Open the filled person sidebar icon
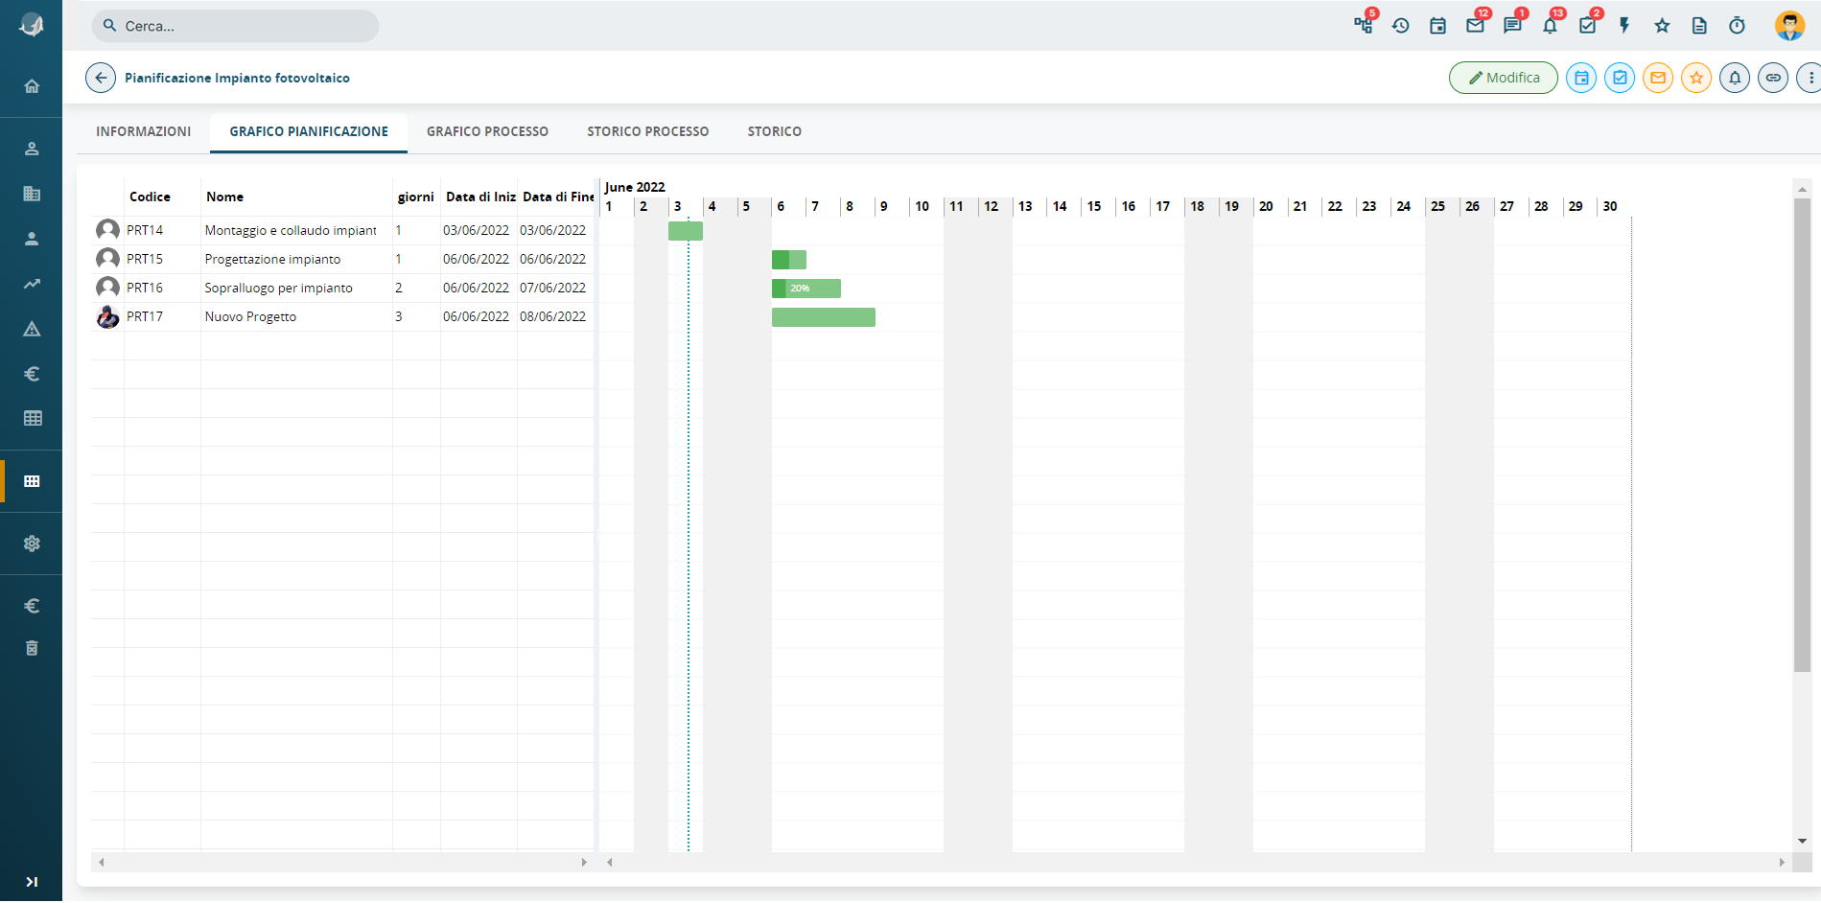This screenshot has height=903, width=1821. pos(32,239)
